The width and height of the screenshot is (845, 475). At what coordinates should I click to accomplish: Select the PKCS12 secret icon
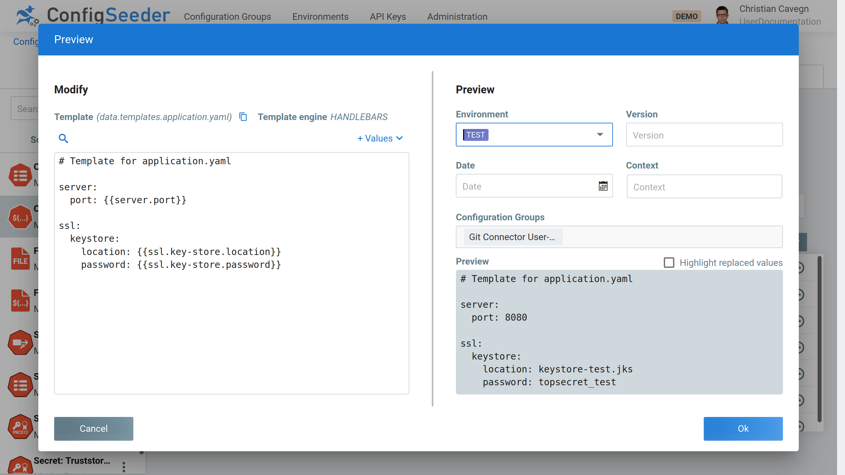pos(20,426)
